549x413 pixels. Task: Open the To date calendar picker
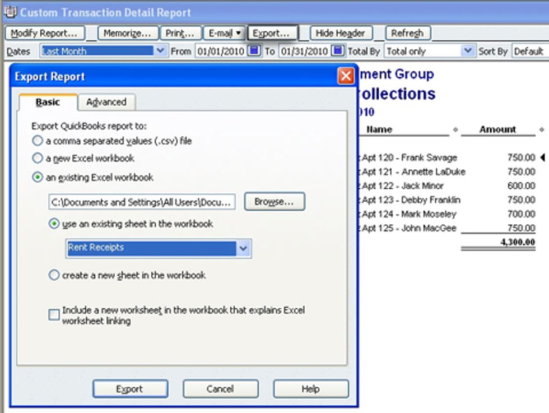337,51
